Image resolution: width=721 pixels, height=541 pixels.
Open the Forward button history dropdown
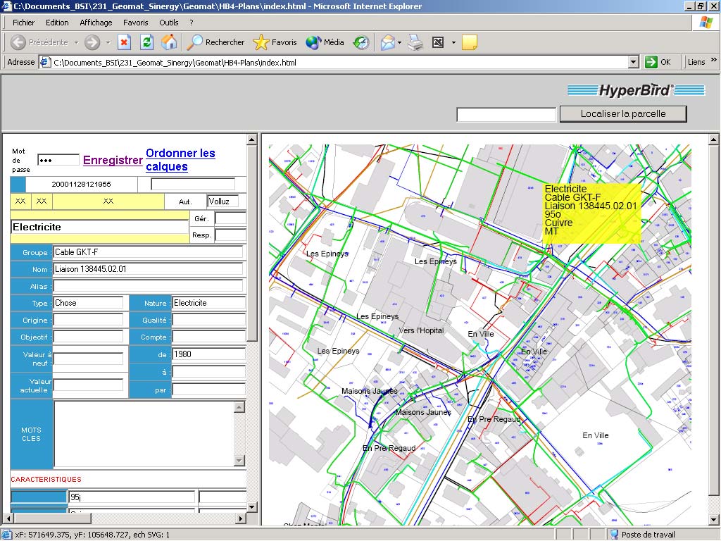(x=108, y=42)
